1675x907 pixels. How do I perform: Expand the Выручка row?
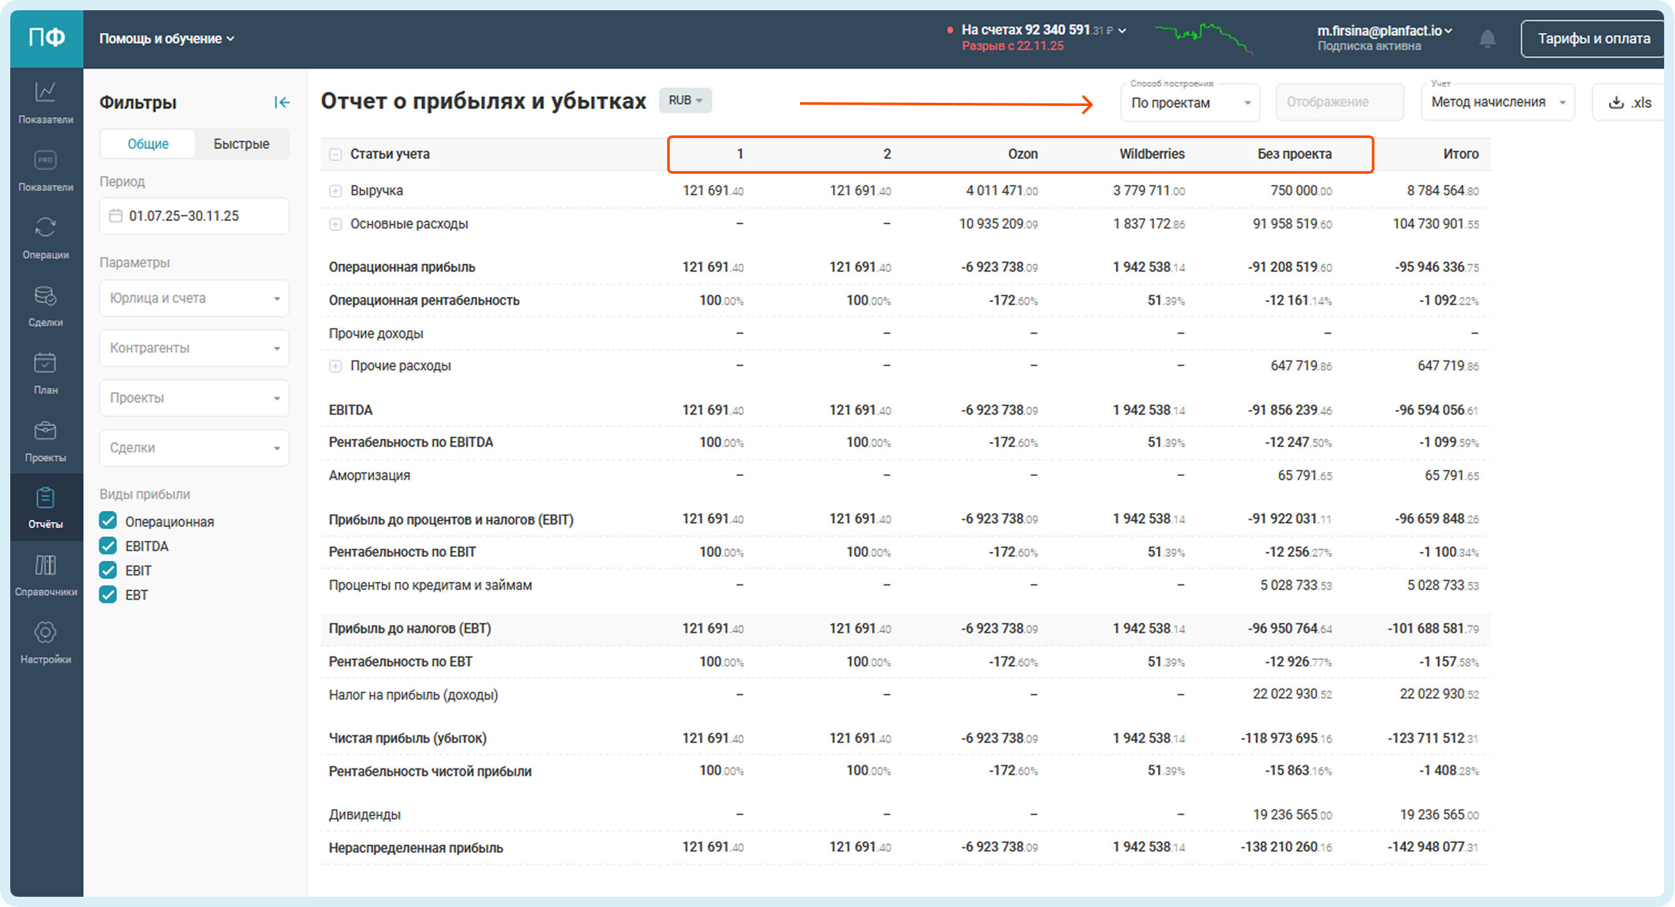336,191
